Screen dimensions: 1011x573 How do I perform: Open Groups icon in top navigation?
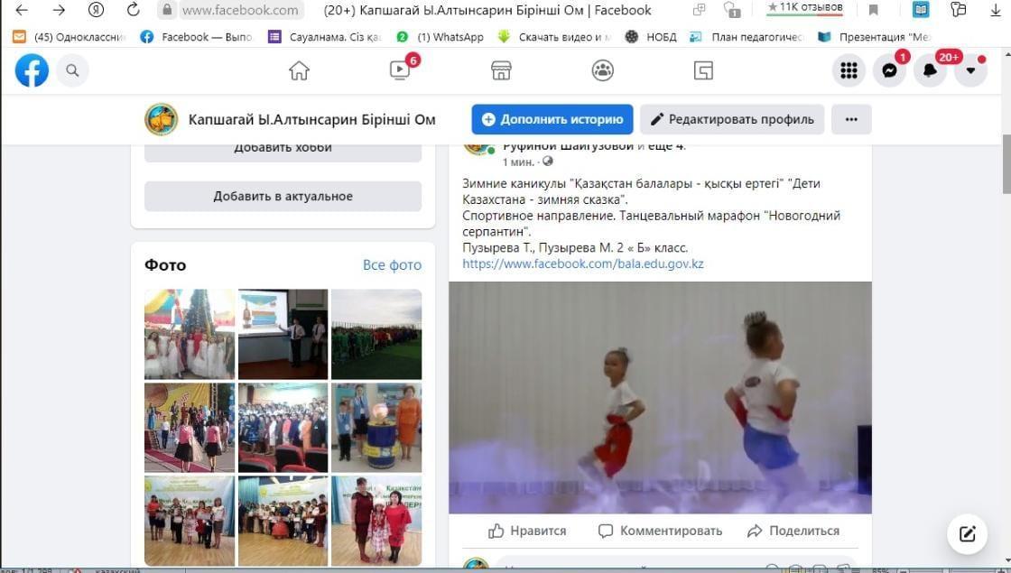(602, 70)
